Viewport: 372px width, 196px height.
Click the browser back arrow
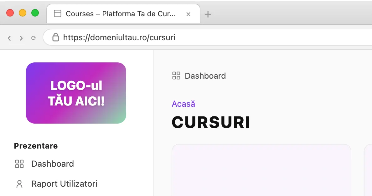click(x=9, y=38)
